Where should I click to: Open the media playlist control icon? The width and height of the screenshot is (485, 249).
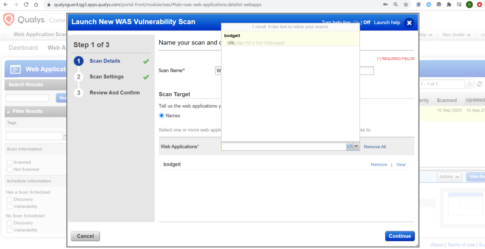(x=459, y=5)
